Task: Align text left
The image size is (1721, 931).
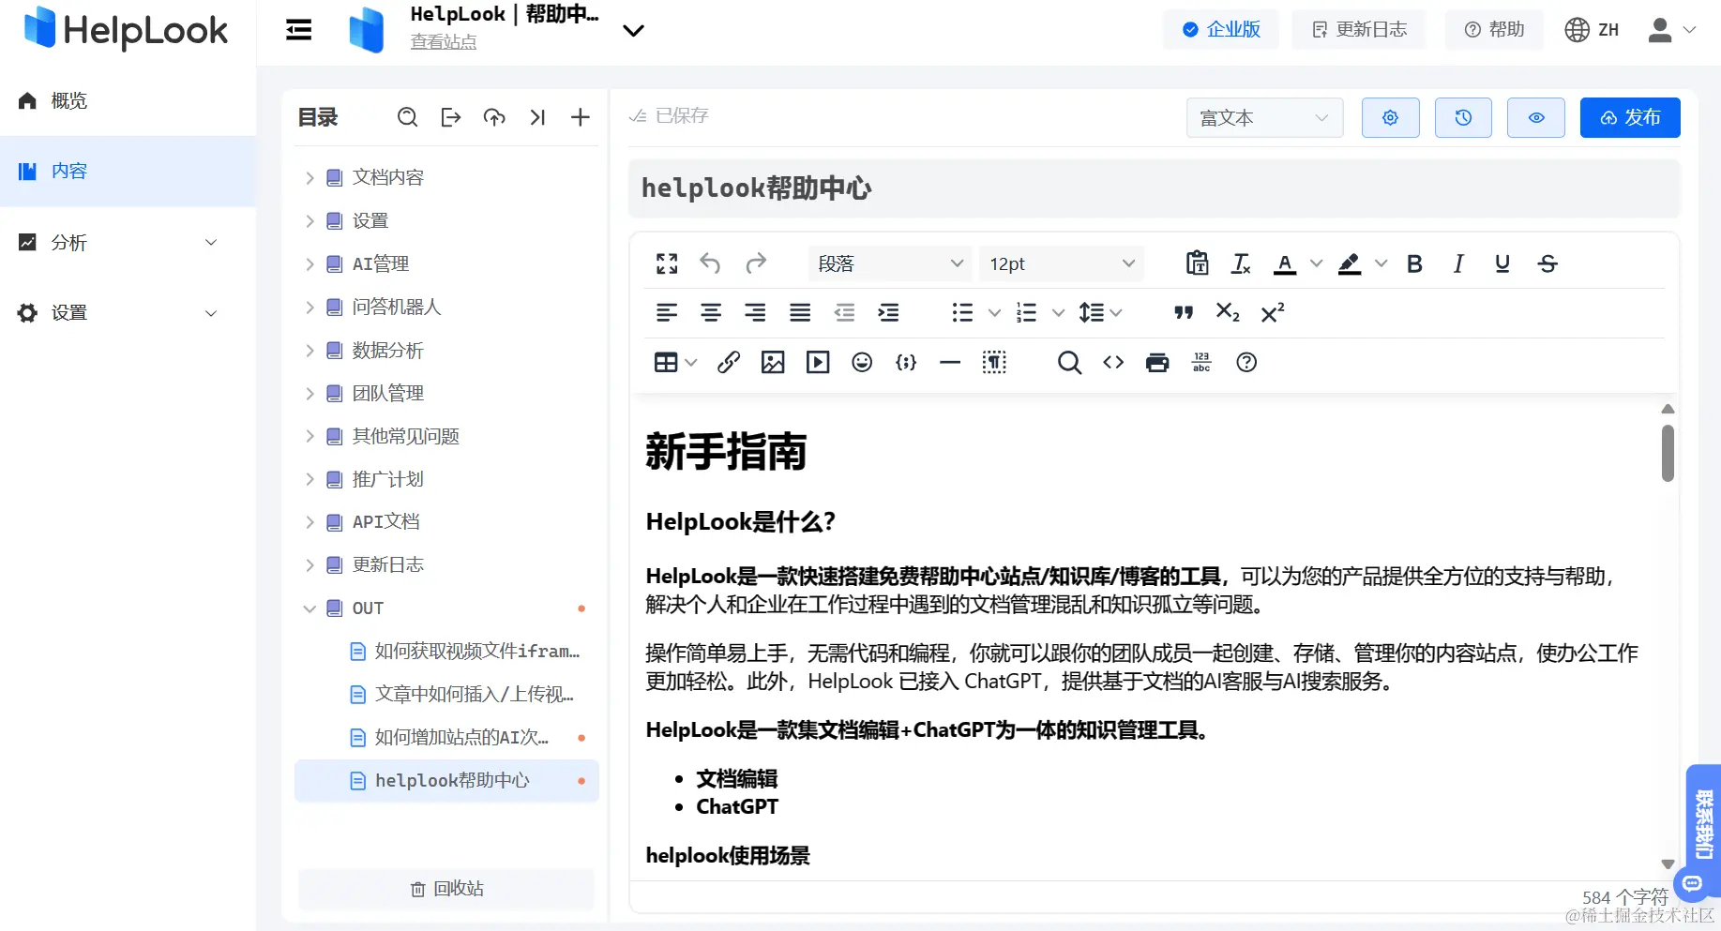Action: [x=667, y=313]
